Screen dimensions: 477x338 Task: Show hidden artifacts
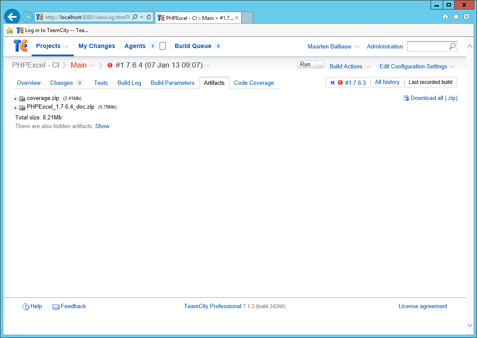pos(102,126)
